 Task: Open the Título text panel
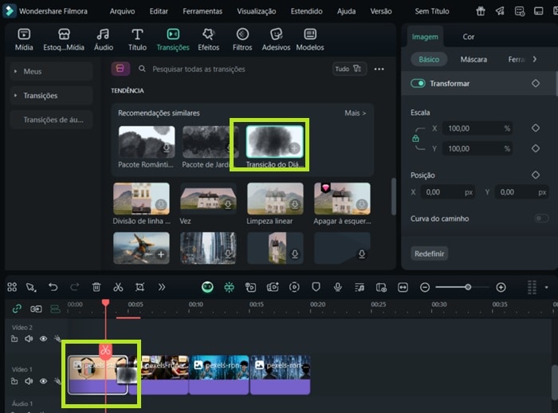tap(137, 40)
